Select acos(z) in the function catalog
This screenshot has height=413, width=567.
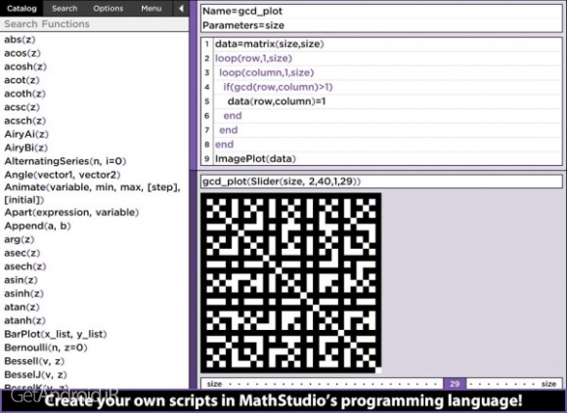point(22,53)
